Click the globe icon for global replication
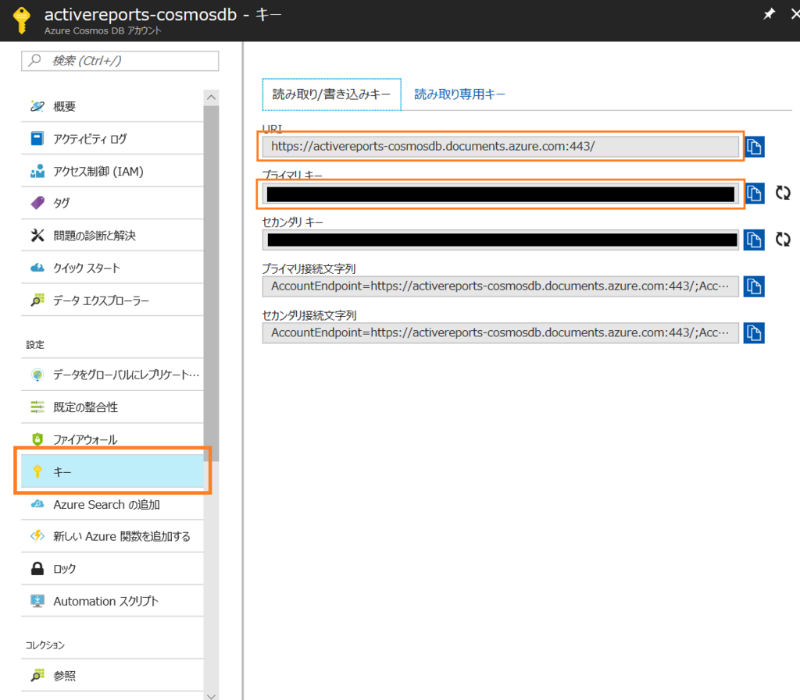Viewport: 800px width, 700px height. [37, 375]
